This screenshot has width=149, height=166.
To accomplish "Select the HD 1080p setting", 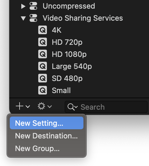I will 69,54.
